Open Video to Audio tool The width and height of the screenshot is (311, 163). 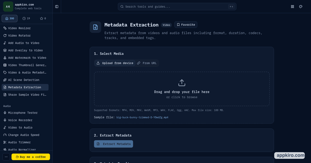click(x=25, y=128)
